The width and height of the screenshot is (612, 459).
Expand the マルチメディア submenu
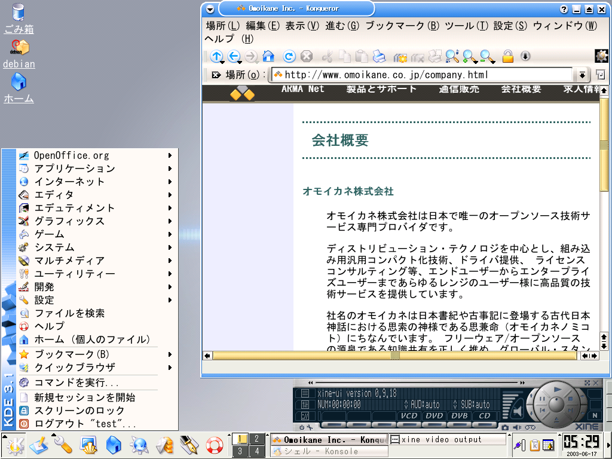(x=97, y=261)
